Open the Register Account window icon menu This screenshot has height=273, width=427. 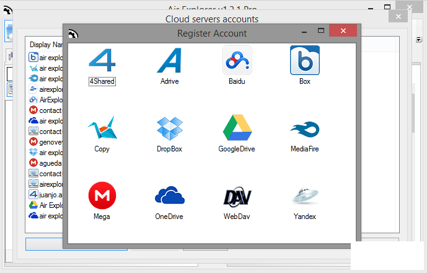(x=73, y=34)
